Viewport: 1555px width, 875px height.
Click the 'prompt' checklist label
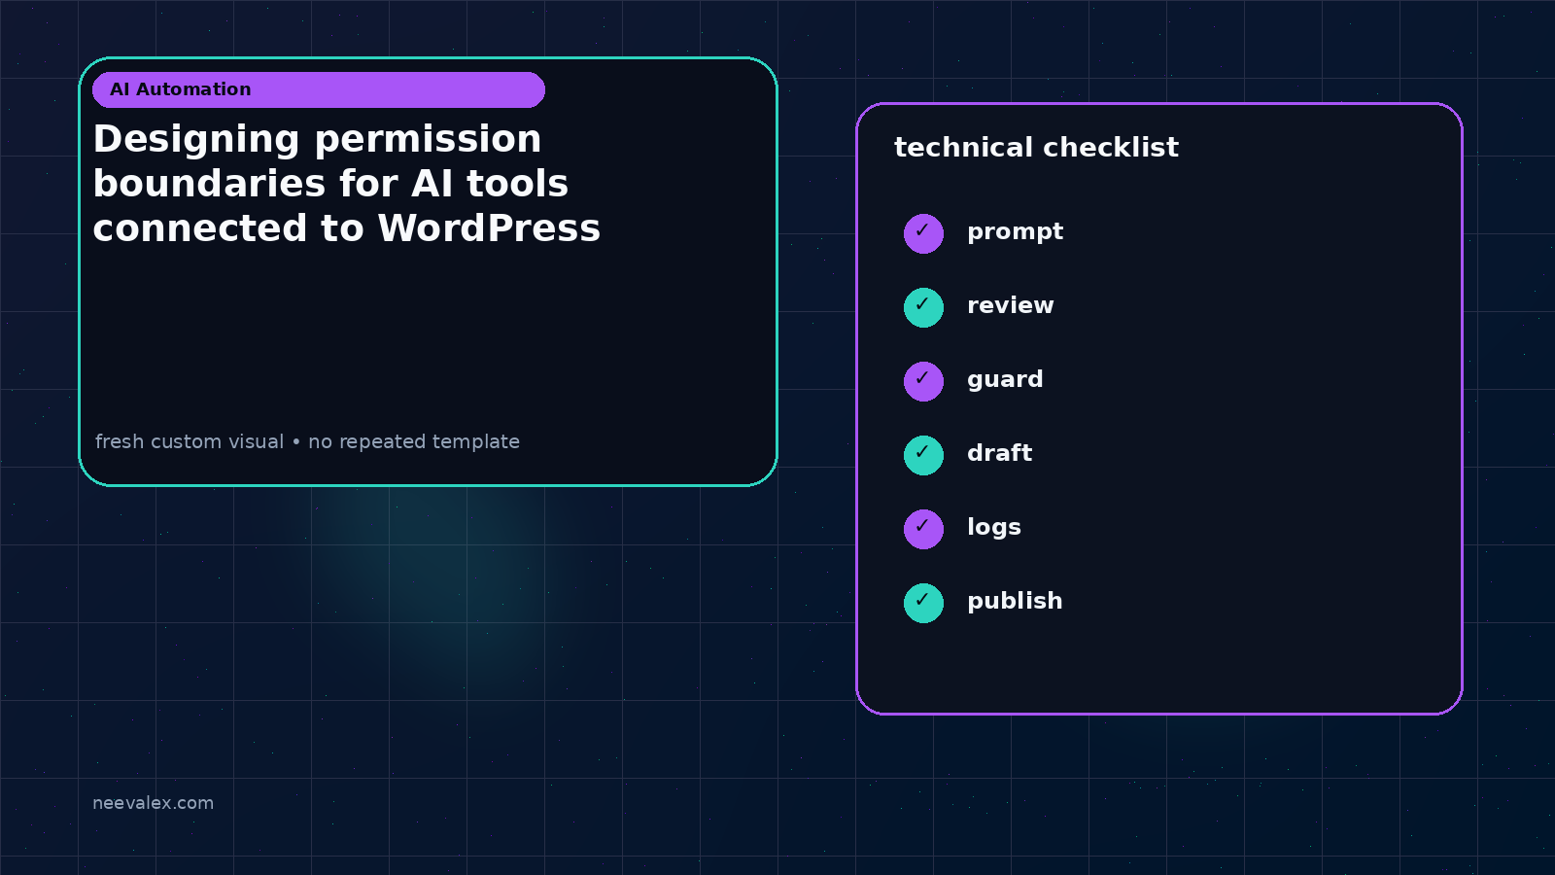point(1015,232)
